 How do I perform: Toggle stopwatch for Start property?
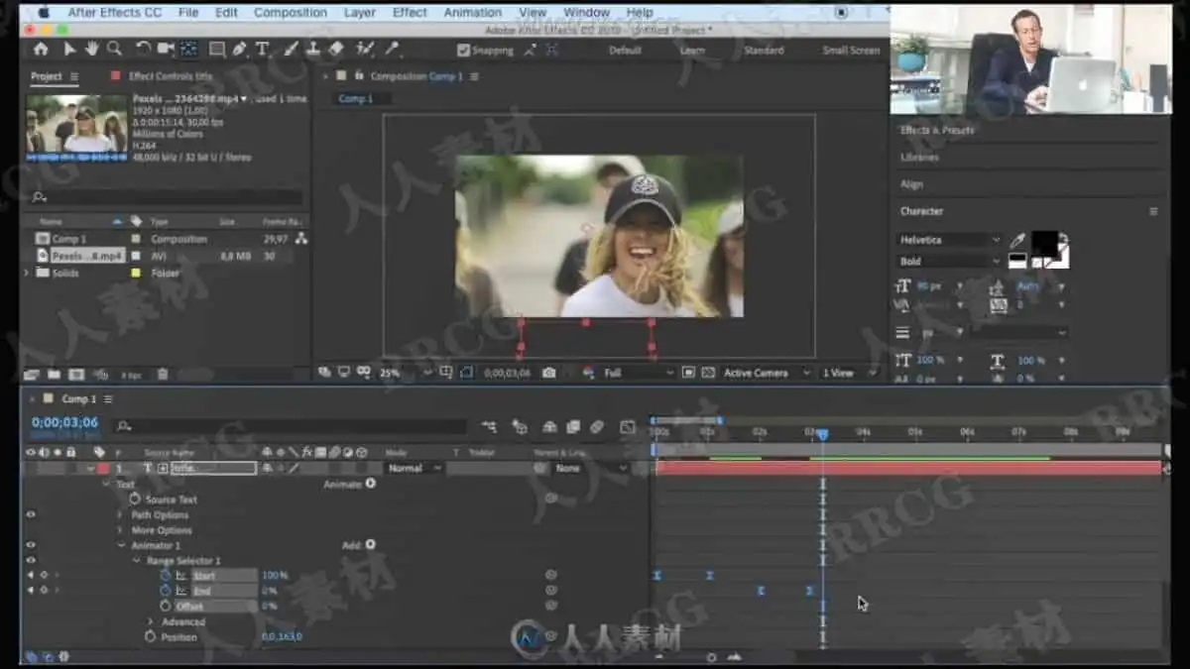pos(166,575)
